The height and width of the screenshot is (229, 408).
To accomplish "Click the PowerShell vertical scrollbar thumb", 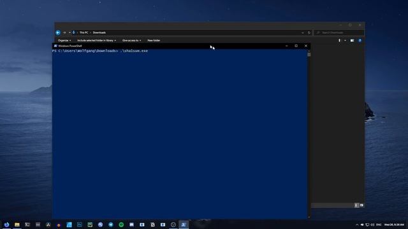I will 309,55.
